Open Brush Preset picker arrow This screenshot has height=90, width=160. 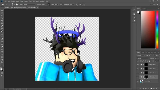(x=14, y=4)
